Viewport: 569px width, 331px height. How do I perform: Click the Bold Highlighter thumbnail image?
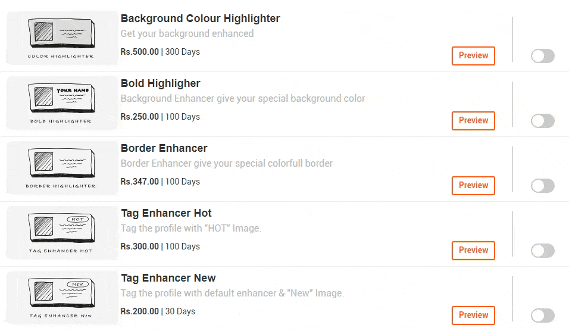(x=62, y=103)
